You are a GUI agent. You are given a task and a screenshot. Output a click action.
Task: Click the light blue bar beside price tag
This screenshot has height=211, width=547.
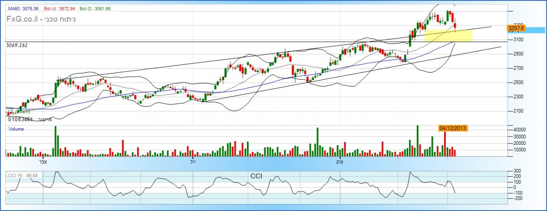[535, 30]
